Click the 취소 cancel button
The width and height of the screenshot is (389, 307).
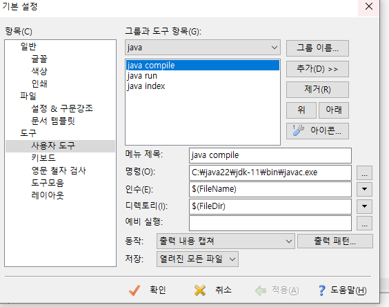[213, 290]
